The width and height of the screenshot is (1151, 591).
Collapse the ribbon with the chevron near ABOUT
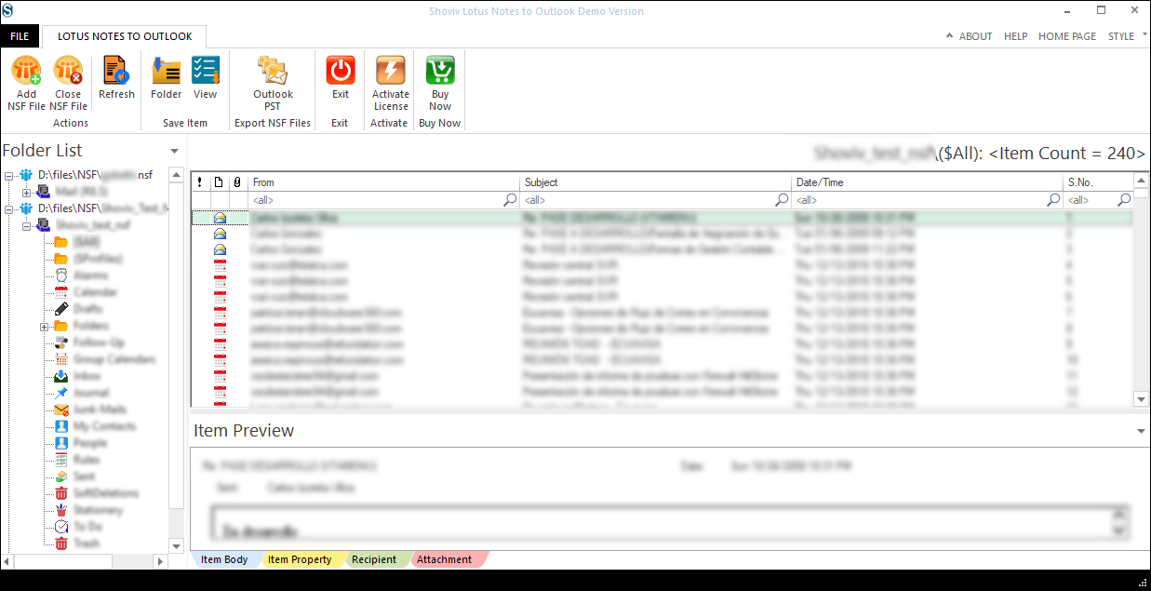[x=949, y=36]
